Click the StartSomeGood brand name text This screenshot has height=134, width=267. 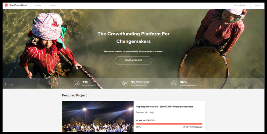click(18, 5)
